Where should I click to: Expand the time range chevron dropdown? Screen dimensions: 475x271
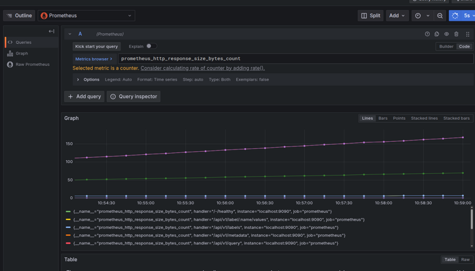428,15
